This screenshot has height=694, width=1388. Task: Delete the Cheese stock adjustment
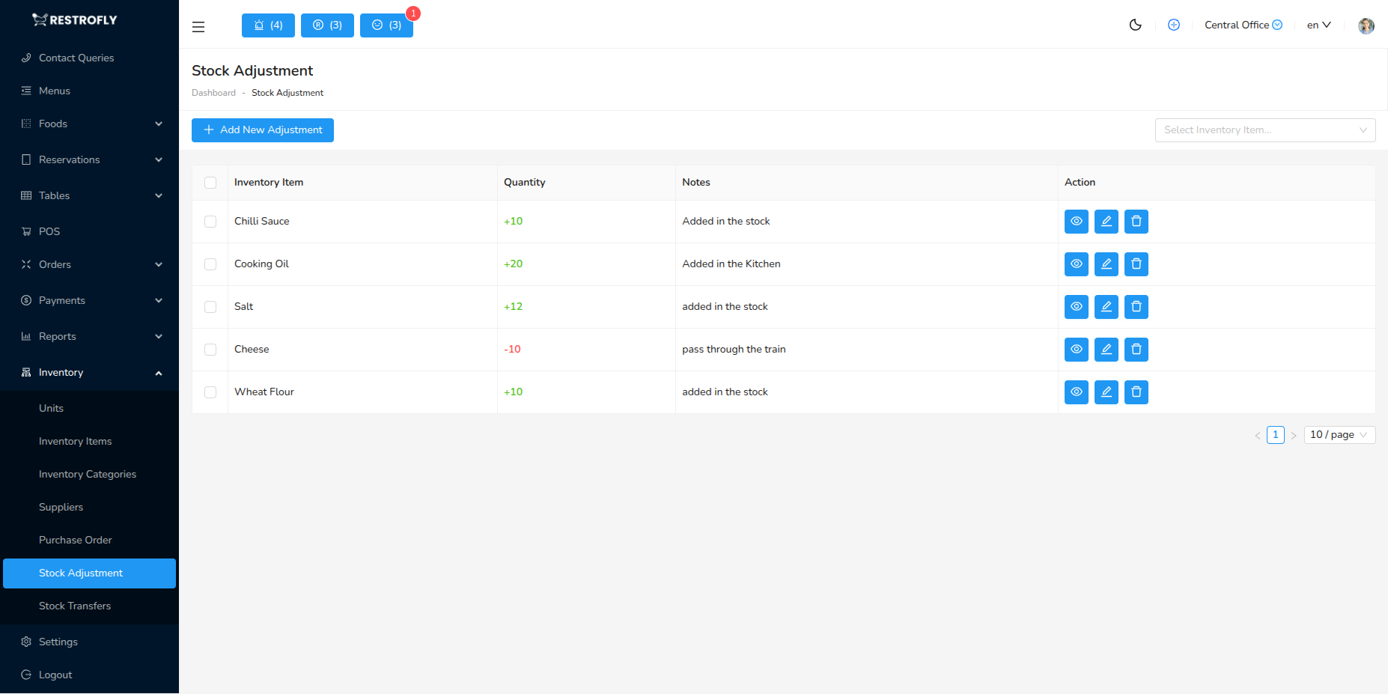[x=1136, y=349]
